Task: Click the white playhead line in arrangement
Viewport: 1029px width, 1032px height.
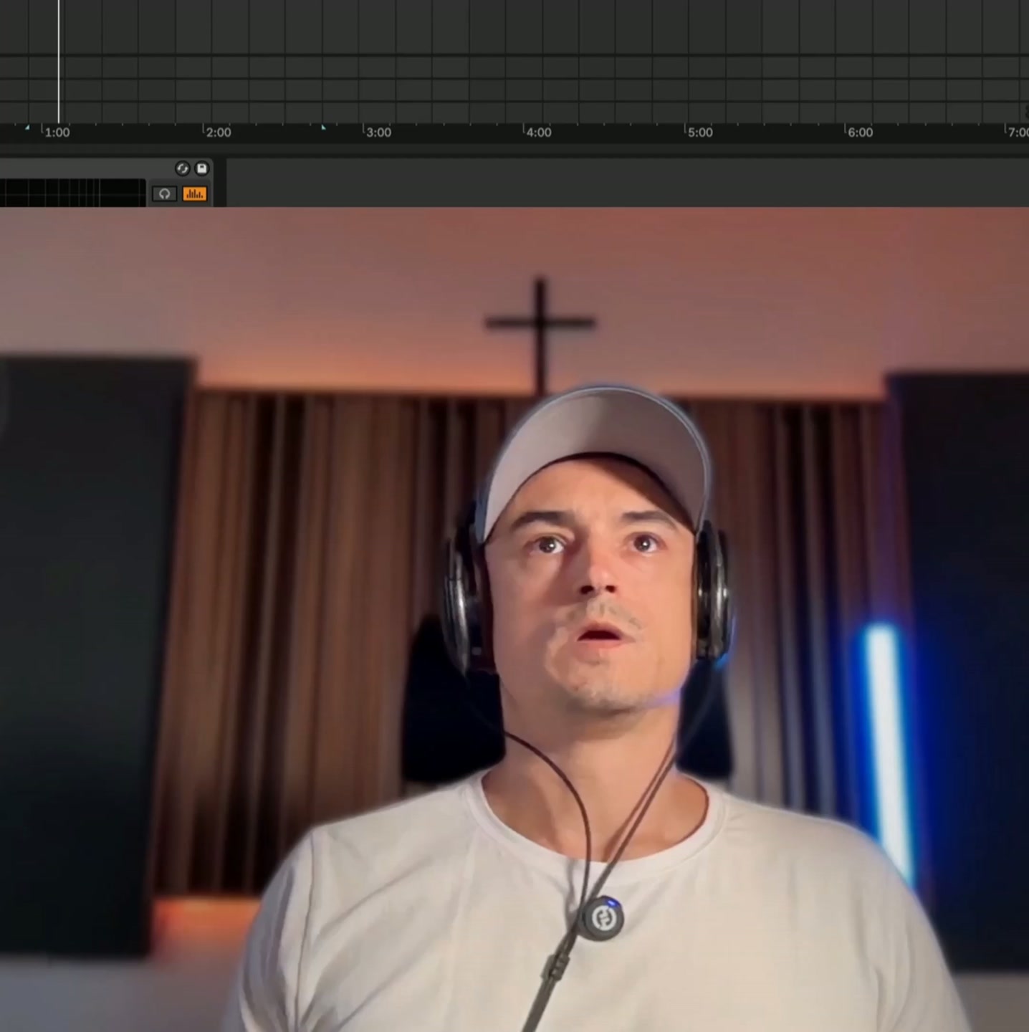Action: (x=59, y=62)
